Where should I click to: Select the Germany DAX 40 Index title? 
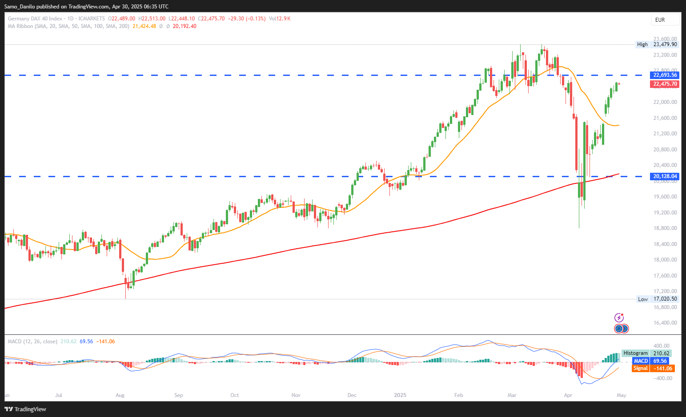tap(35, 19)
